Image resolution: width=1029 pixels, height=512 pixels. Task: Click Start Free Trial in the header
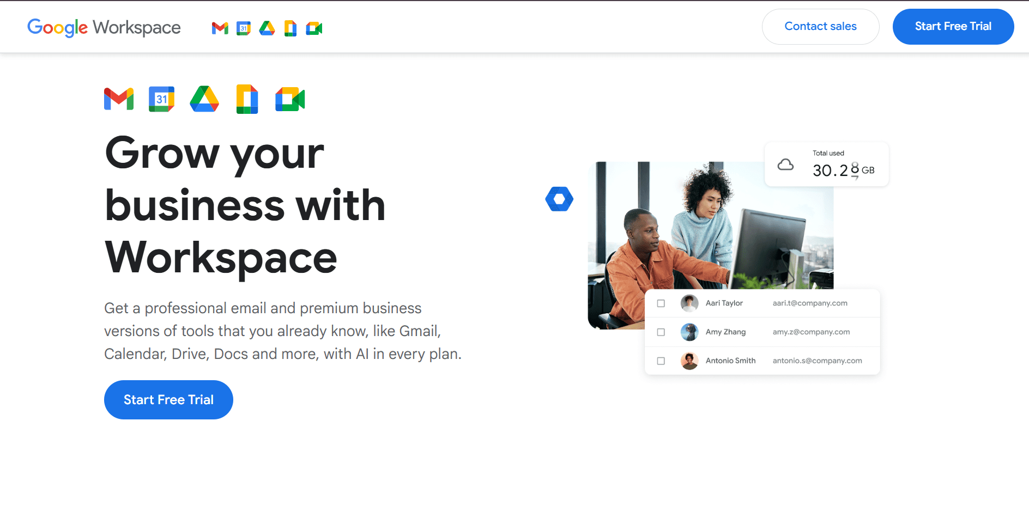[953, 26]
